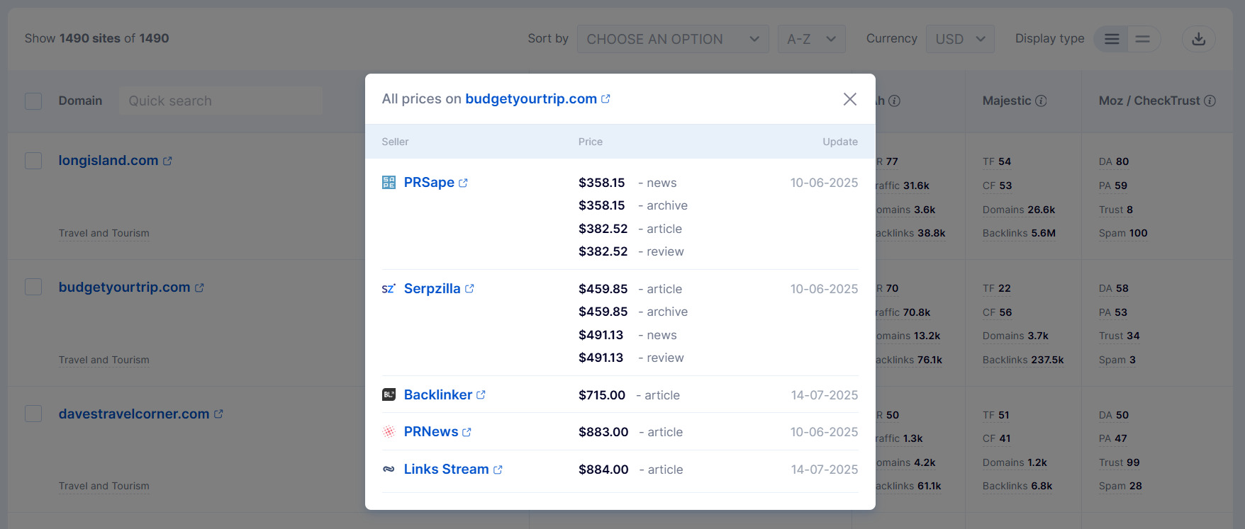Click Links Stream $884.00 price
The width and height of the screenshot is (1245, 529).
[x=603, y=470]
